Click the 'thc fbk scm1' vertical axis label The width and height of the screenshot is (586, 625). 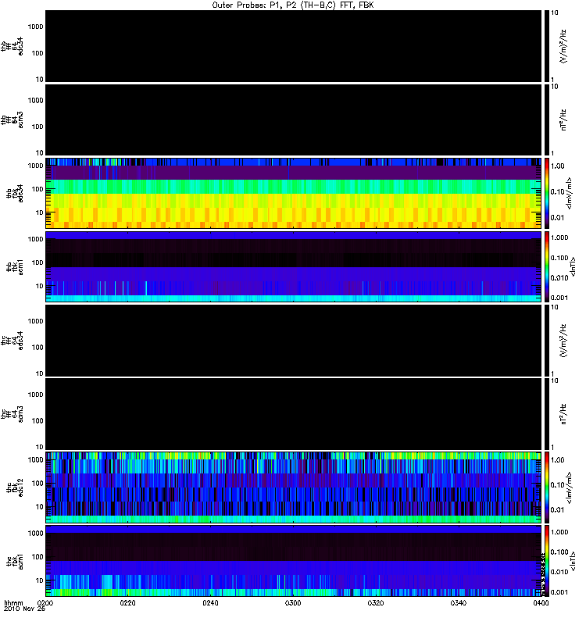pos(15,561)
